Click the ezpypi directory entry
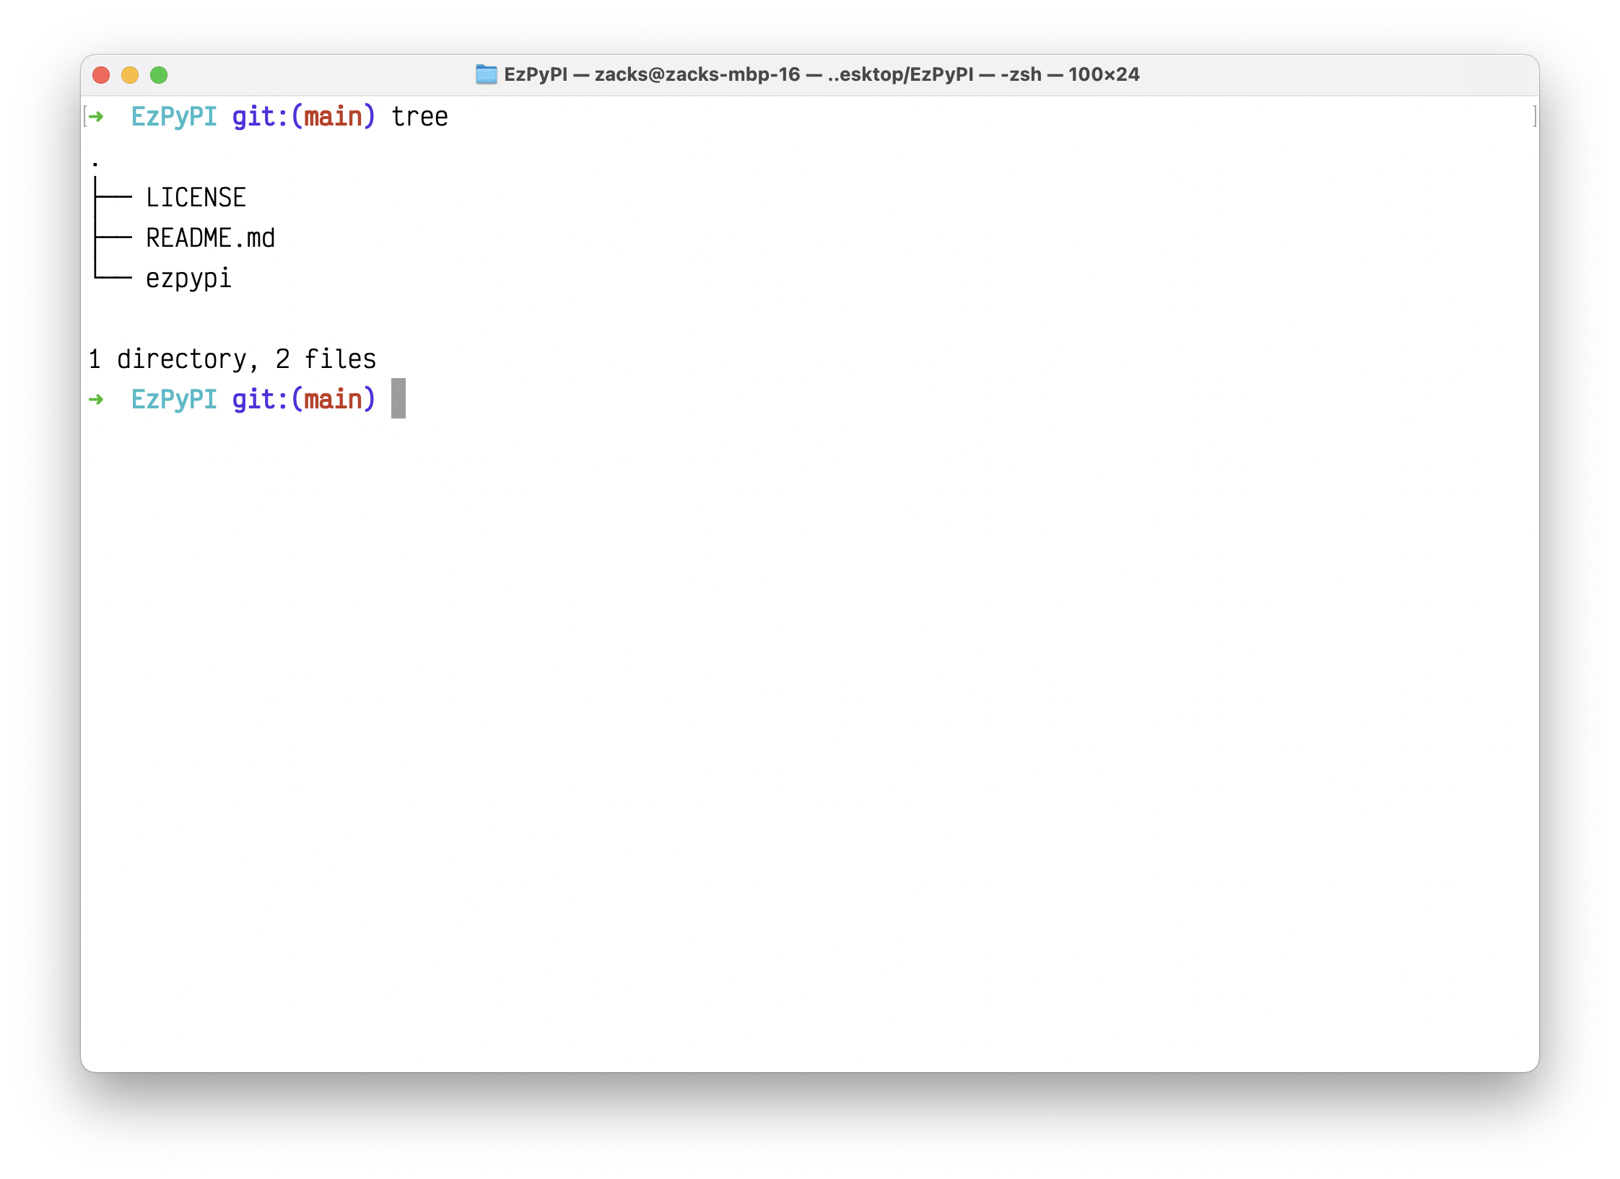 188,278
